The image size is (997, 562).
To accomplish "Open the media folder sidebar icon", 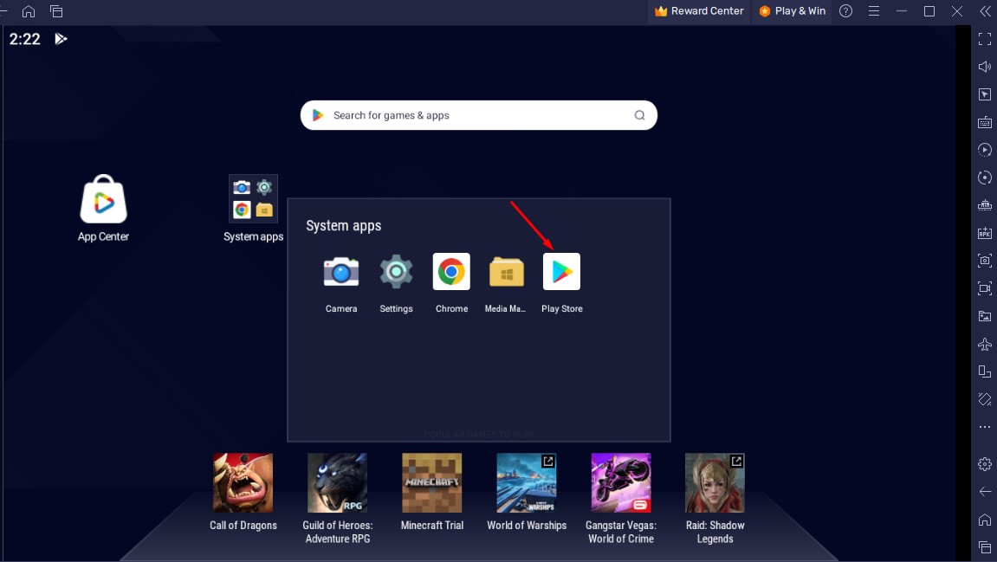I will click(x=984, y=316).
